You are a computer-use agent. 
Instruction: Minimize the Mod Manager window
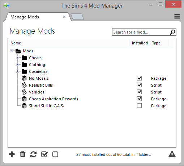pyautogui.click(x=151, y=5)
